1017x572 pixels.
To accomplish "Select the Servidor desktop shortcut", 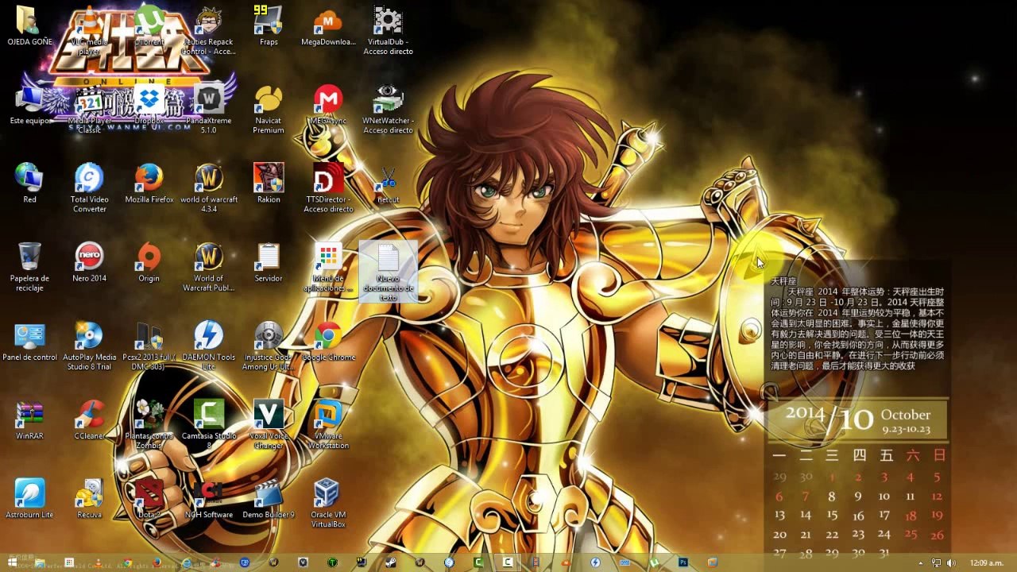I will pos(269,262).
